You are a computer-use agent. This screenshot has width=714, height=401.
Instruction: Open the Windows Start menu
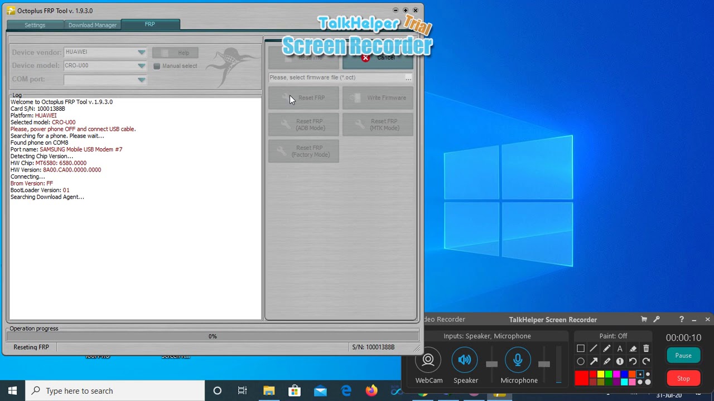pyautogui.click(x=12, y=390)
